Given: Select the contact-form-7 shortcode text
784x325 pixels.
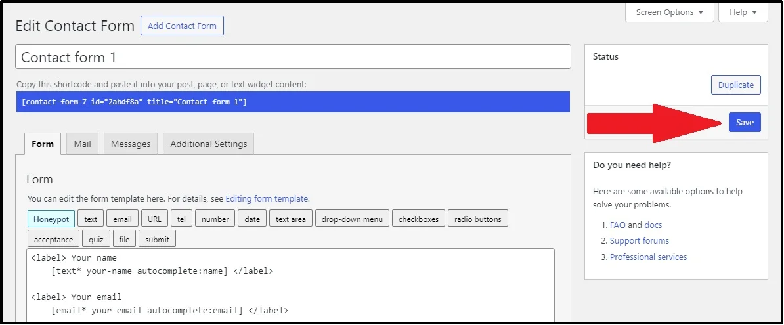Looking at the screenshot, I should 293,102.
